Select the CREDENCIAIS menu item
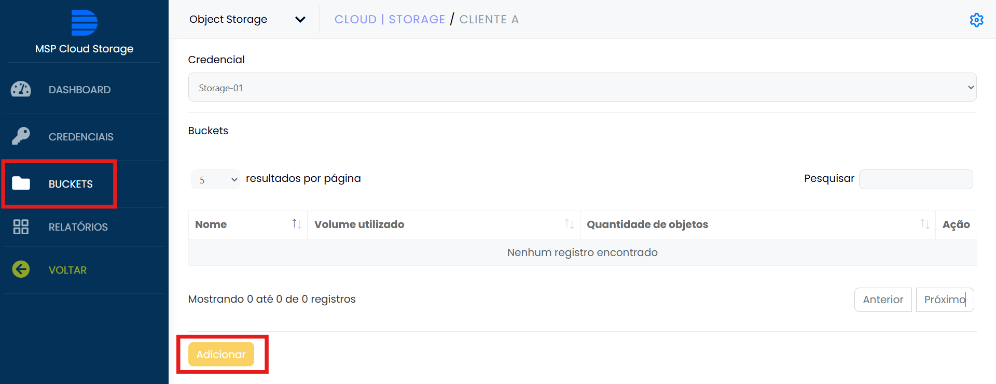The height and width of the screenshot is (384, 996). [81, 137]
